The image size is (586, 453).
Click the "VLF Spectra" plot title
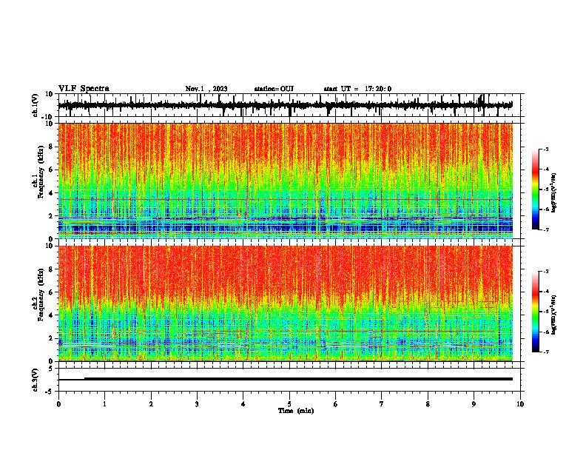pos(84,89)
